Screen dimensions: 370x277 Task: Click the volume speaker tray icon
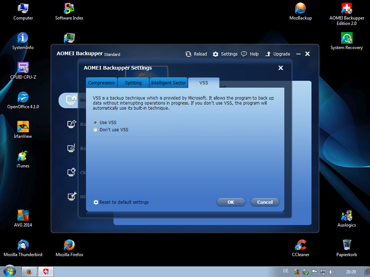point(332,272)
